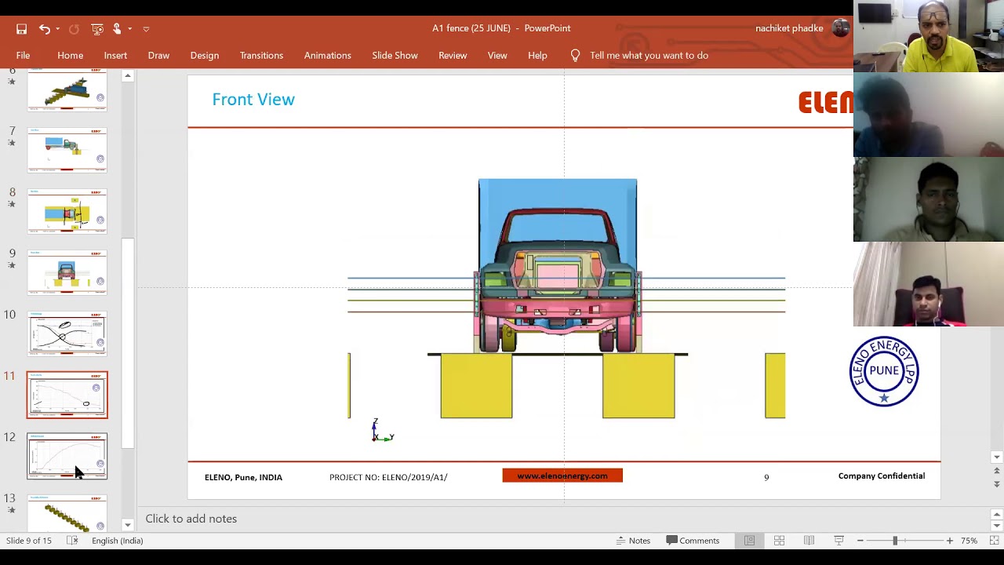
Task: Start Slide Show icon in status bar
Action: click(838, 541)
